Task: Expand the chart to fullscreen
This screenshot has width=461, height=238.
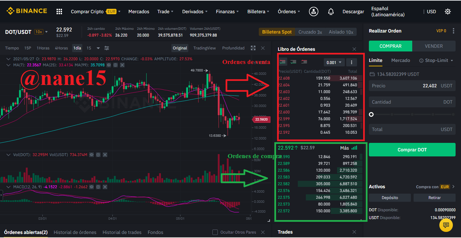Action: tap(253, 48)
